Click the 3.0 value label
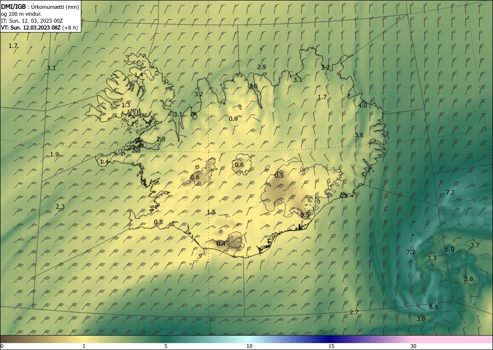 [x=253, y=86]
